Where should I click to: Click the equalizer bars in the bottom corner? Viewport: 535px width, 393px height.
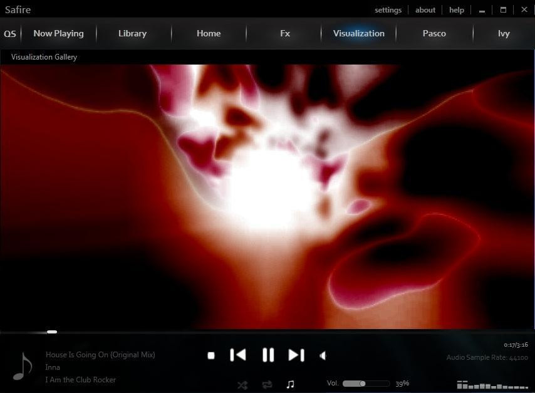click(x=492, y=385)
